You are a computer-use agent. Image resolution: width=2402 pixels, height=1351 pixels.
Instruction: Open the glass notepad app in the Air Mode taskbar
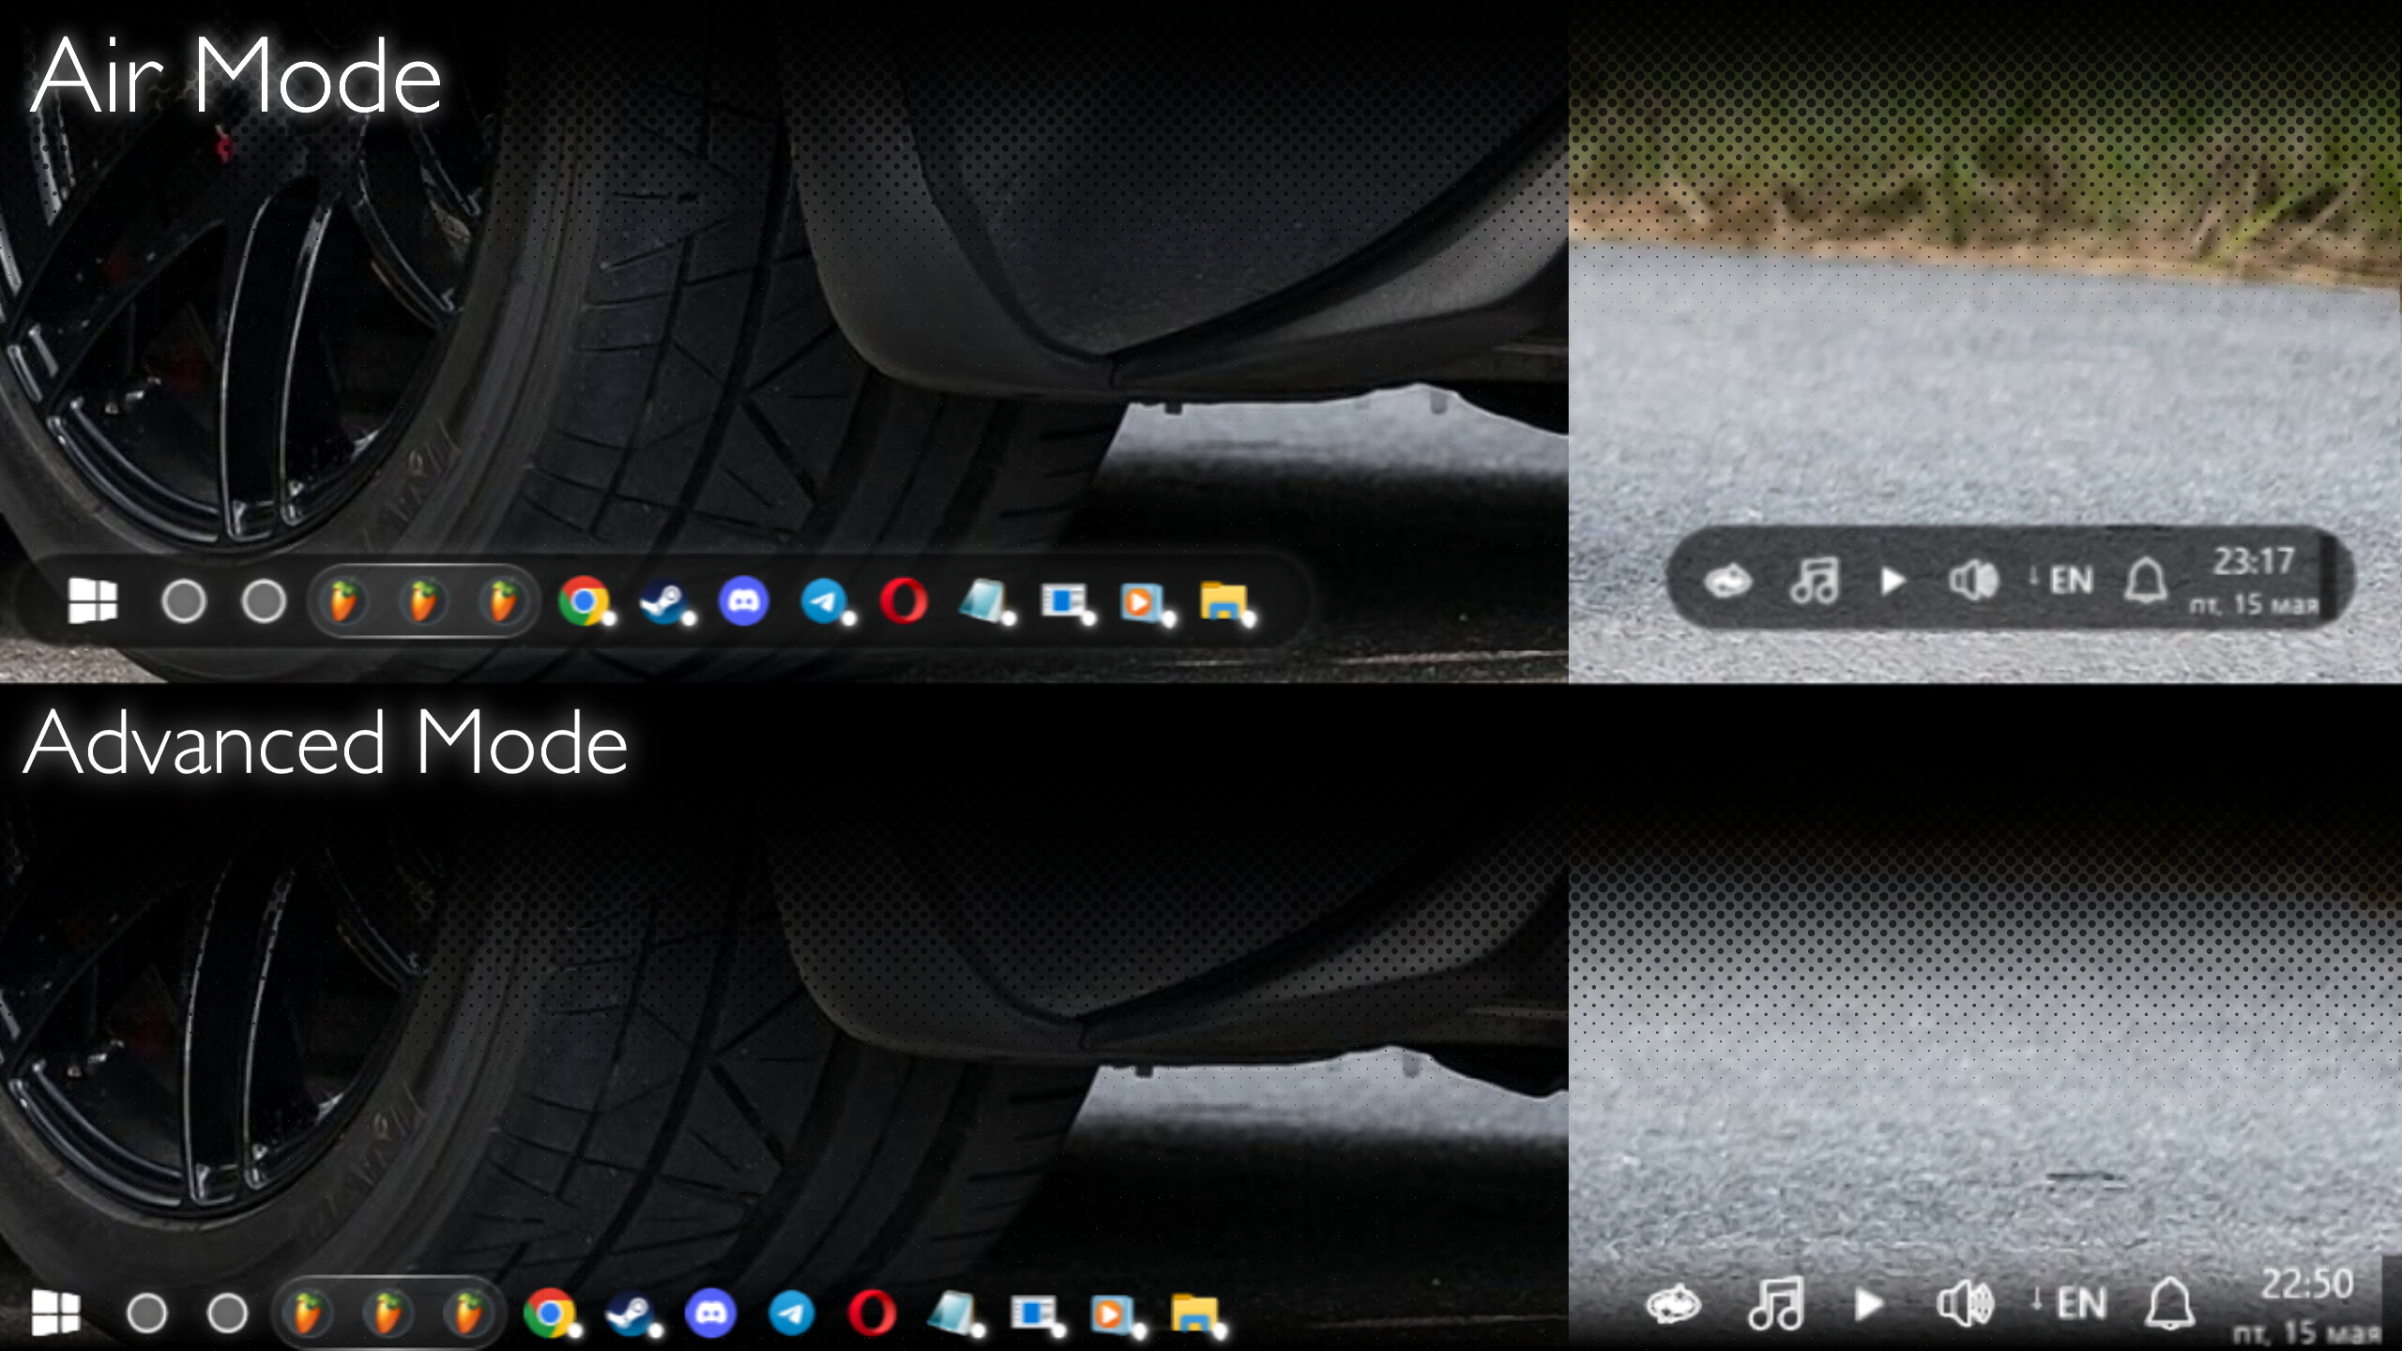985,600
